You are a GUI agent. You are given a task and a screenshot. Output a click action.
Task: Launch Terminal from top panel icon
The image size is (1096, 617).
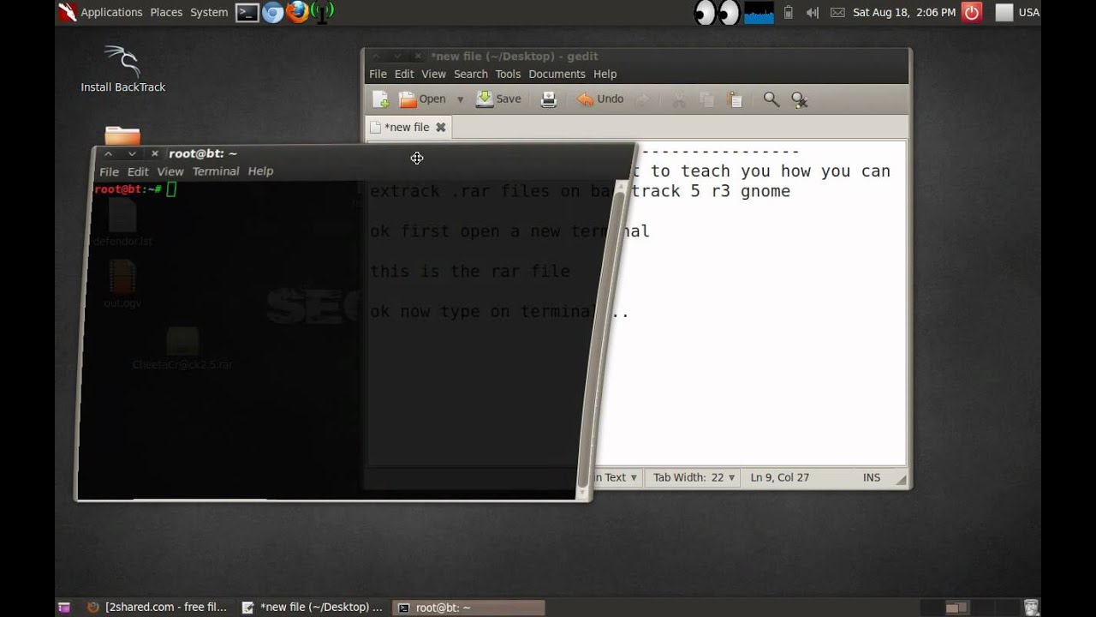click(247, 12)
